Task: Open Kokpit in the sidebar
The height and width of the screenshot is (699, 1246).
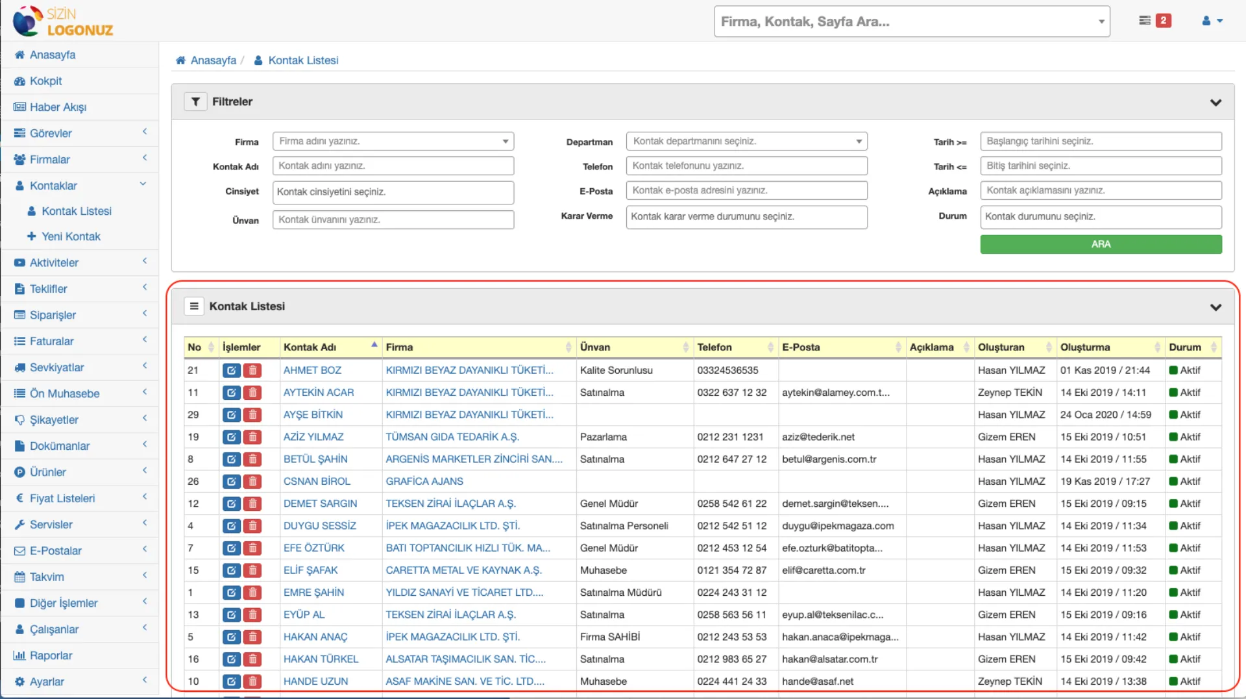Action: point(80,81)
